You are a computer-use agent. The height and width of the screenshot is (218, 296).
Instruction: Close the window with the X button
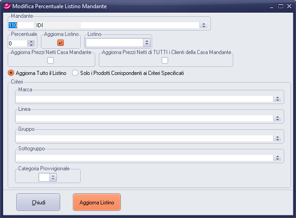pyautogui.click(x=289, y=6)
